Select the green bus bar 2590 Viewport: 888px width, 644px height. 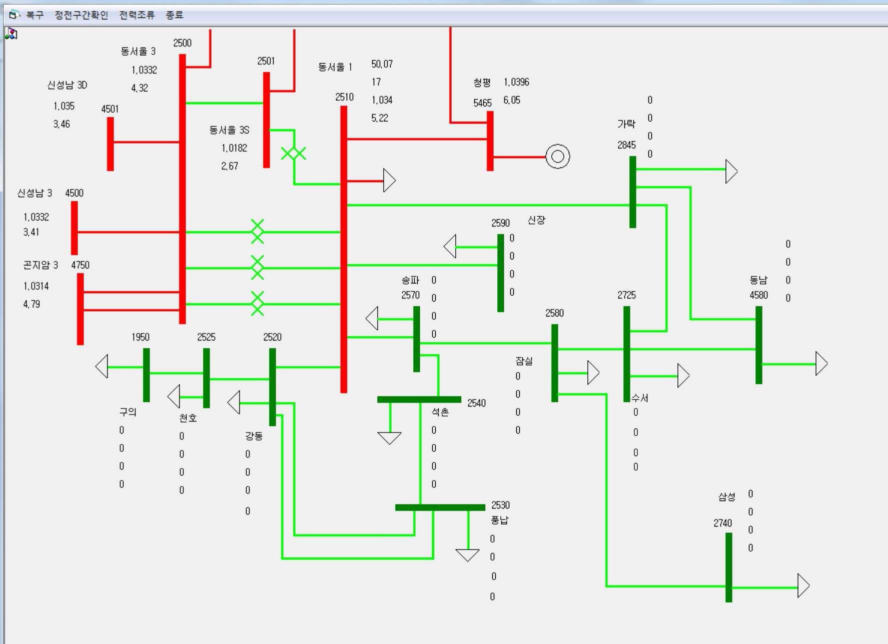[501, 273]
